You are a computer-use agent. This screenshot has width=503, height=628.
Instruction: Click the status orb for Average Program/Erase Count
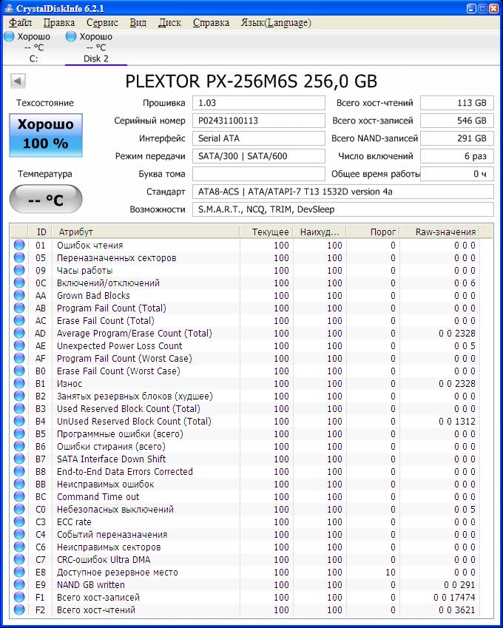click(19, 333)
